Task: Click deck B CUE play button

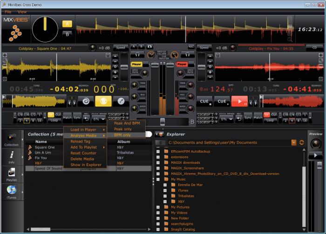Action: pos(222,101)
